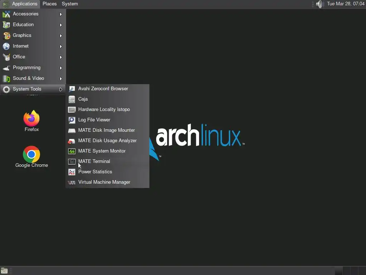
Task: Launch MATE System Monitor entry
Action: point(107,151)
